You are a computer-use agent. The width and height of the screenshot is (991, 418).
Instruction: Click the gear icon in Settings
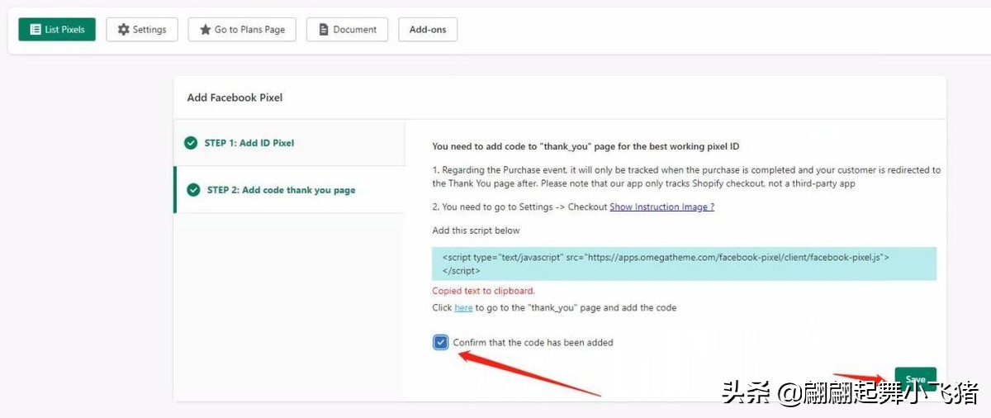click(x=124, y=30)
